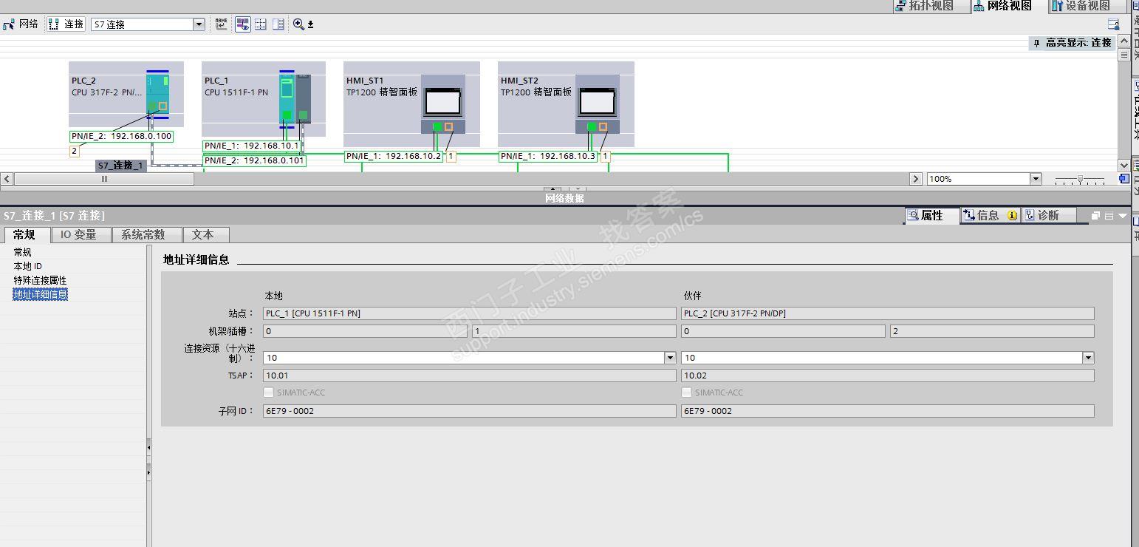Click the column layout toolbar icon
Screen dimensions: 1139x547
278,24
